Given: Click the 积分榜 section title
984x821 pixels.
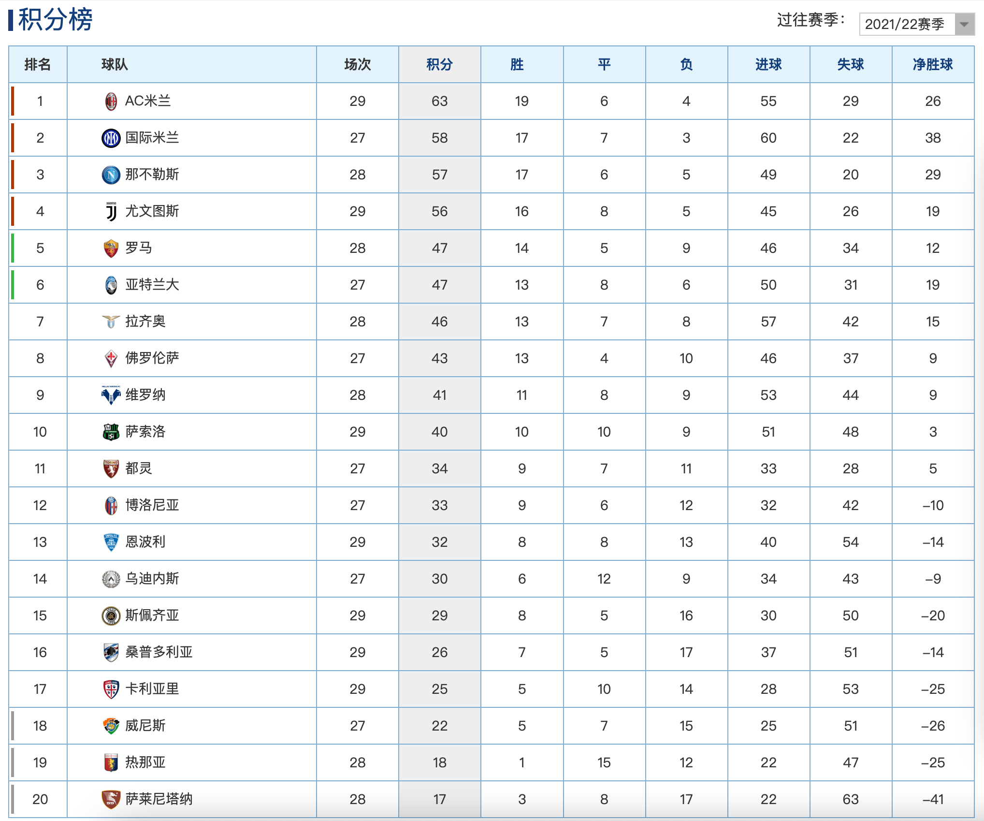Looking at the screenshot, I should (x=55, y=20).
